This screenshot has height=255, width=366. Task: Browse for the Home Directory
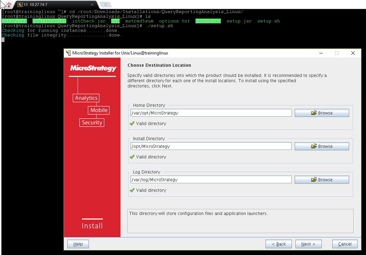coord(321,113)
